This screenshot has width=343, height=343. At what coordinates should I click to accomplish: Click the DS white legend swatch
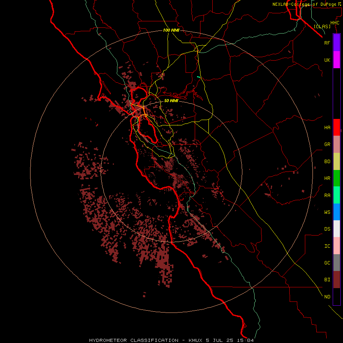[337, 229]
